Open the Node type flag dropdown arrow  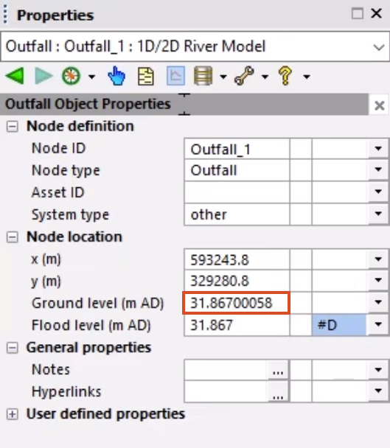click(x=378, y=169)
